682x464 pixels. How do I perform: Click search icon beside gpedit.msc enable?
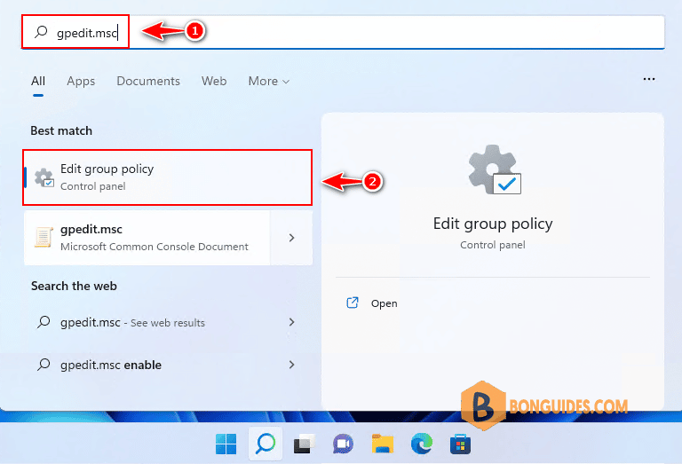pyautogui.click(x=44, y=365)
